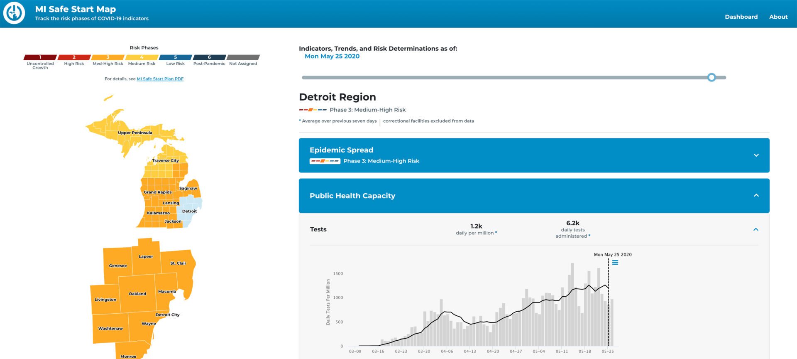Open the MI Safe Start Plan PDF link

pyautogui.click(x=160, y=79)
